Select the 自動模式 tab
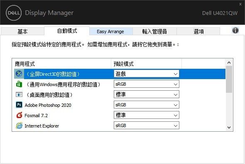245x164 pixels. 67,31
